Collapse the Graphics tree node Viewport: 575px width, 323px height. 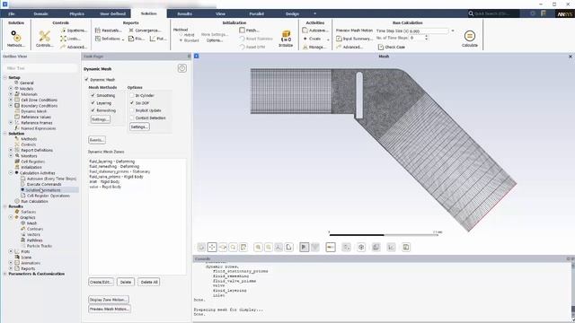click(11, 217)
